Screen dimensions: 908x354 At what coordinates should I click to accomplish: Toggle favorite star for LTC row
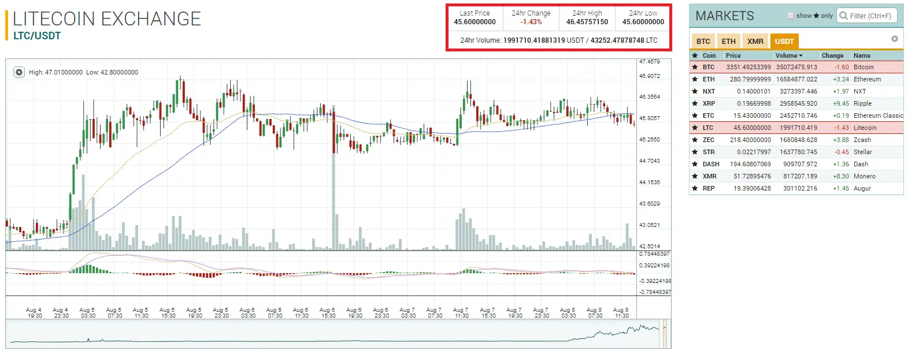coord(695,128)
